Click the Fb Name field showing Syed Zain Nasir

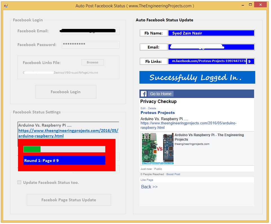(211, 33)
